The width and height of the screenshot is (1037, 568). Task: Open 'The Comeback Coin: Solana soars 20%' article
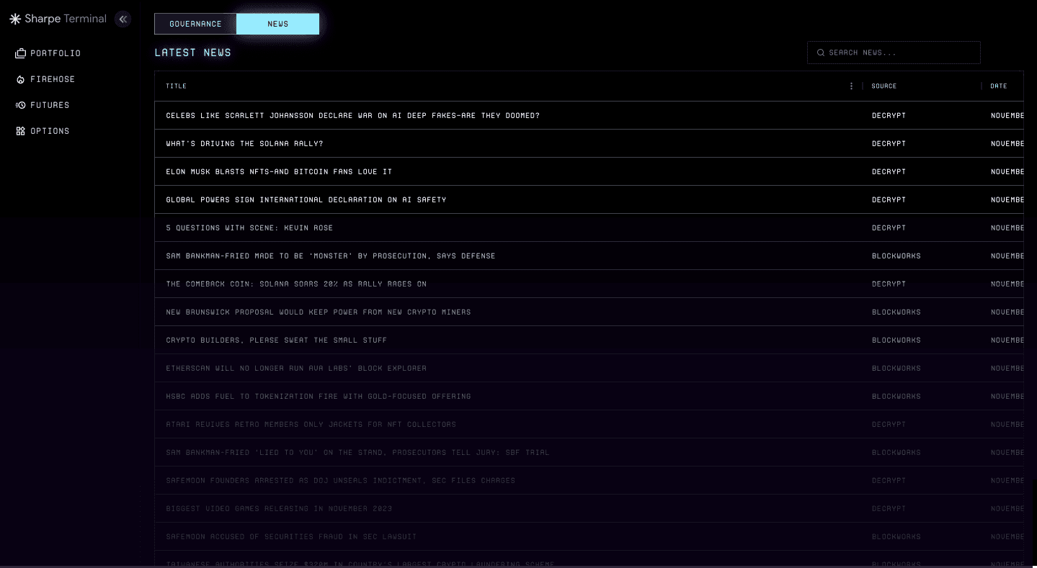[296, 284]
